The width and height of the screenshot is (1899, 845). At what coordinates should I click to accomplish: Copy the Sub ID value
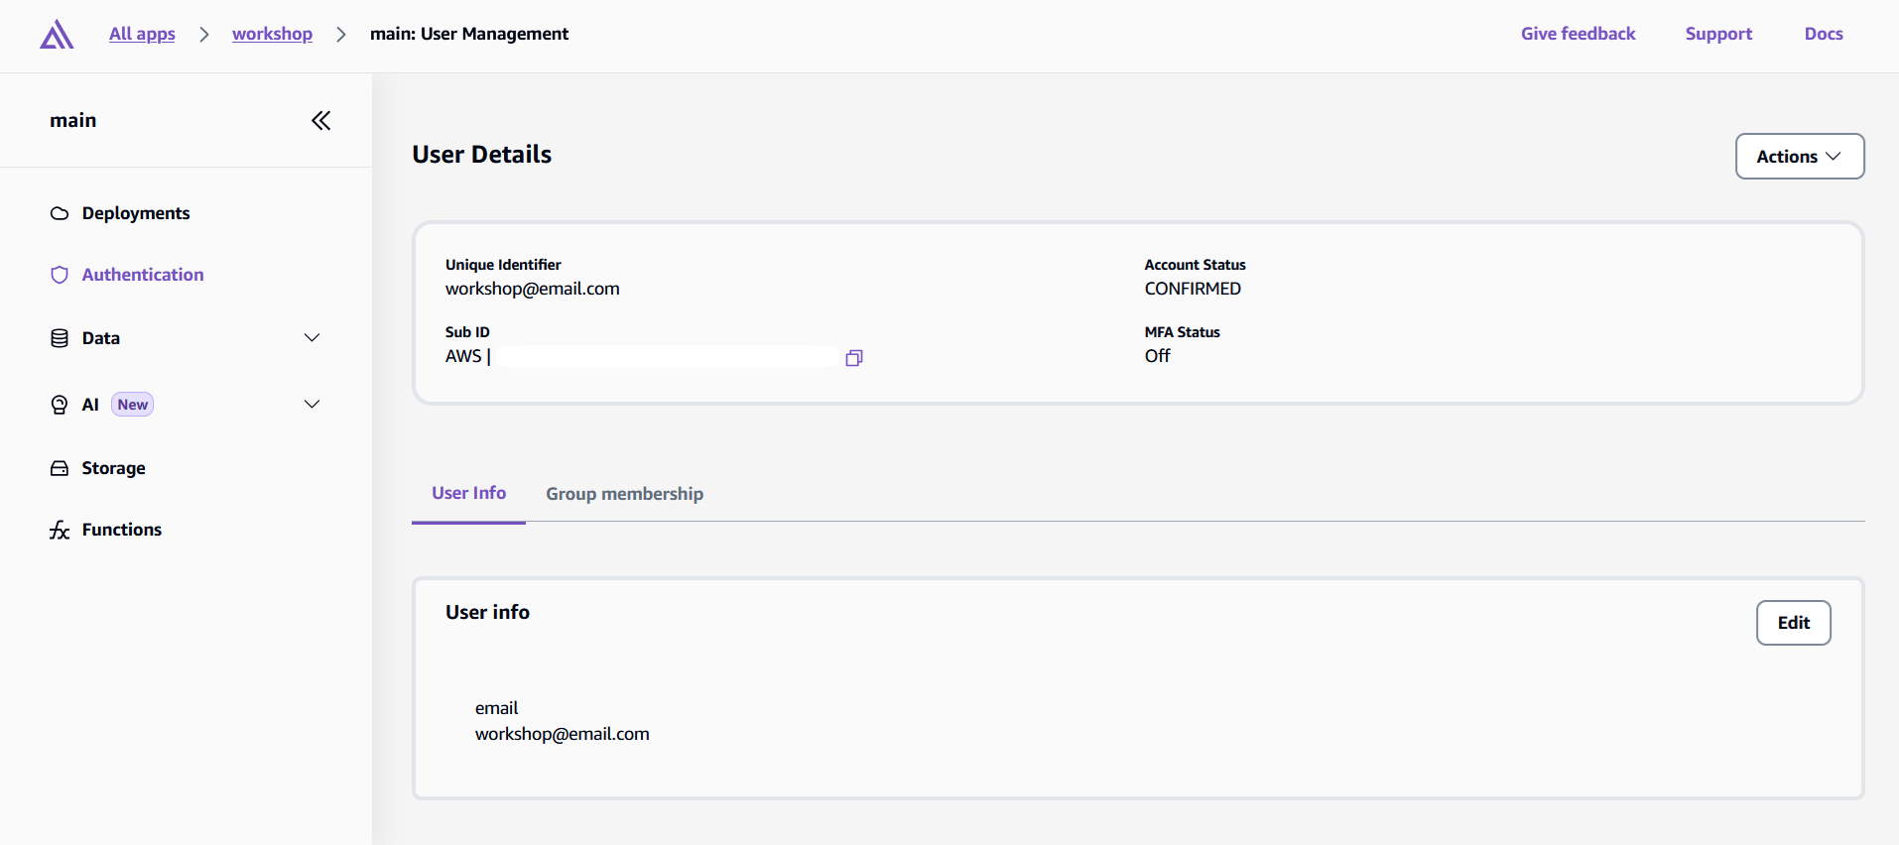coord(854,357)
